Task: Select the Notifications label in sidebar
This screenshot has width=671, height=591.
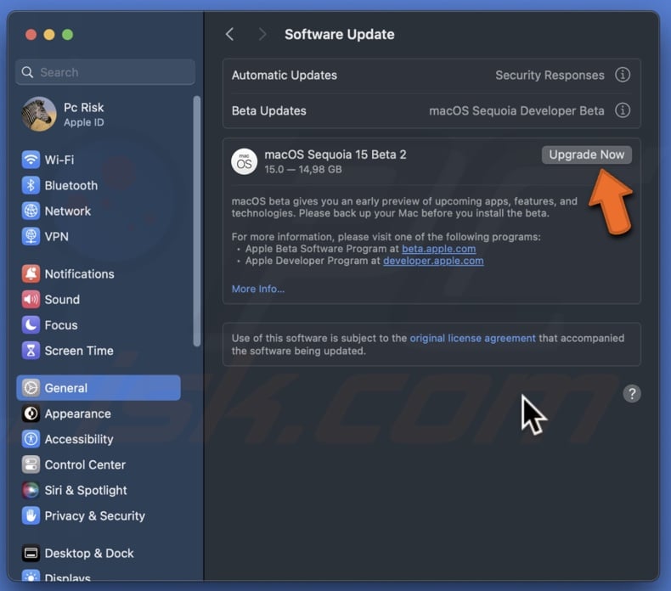Action: (80, 274)
